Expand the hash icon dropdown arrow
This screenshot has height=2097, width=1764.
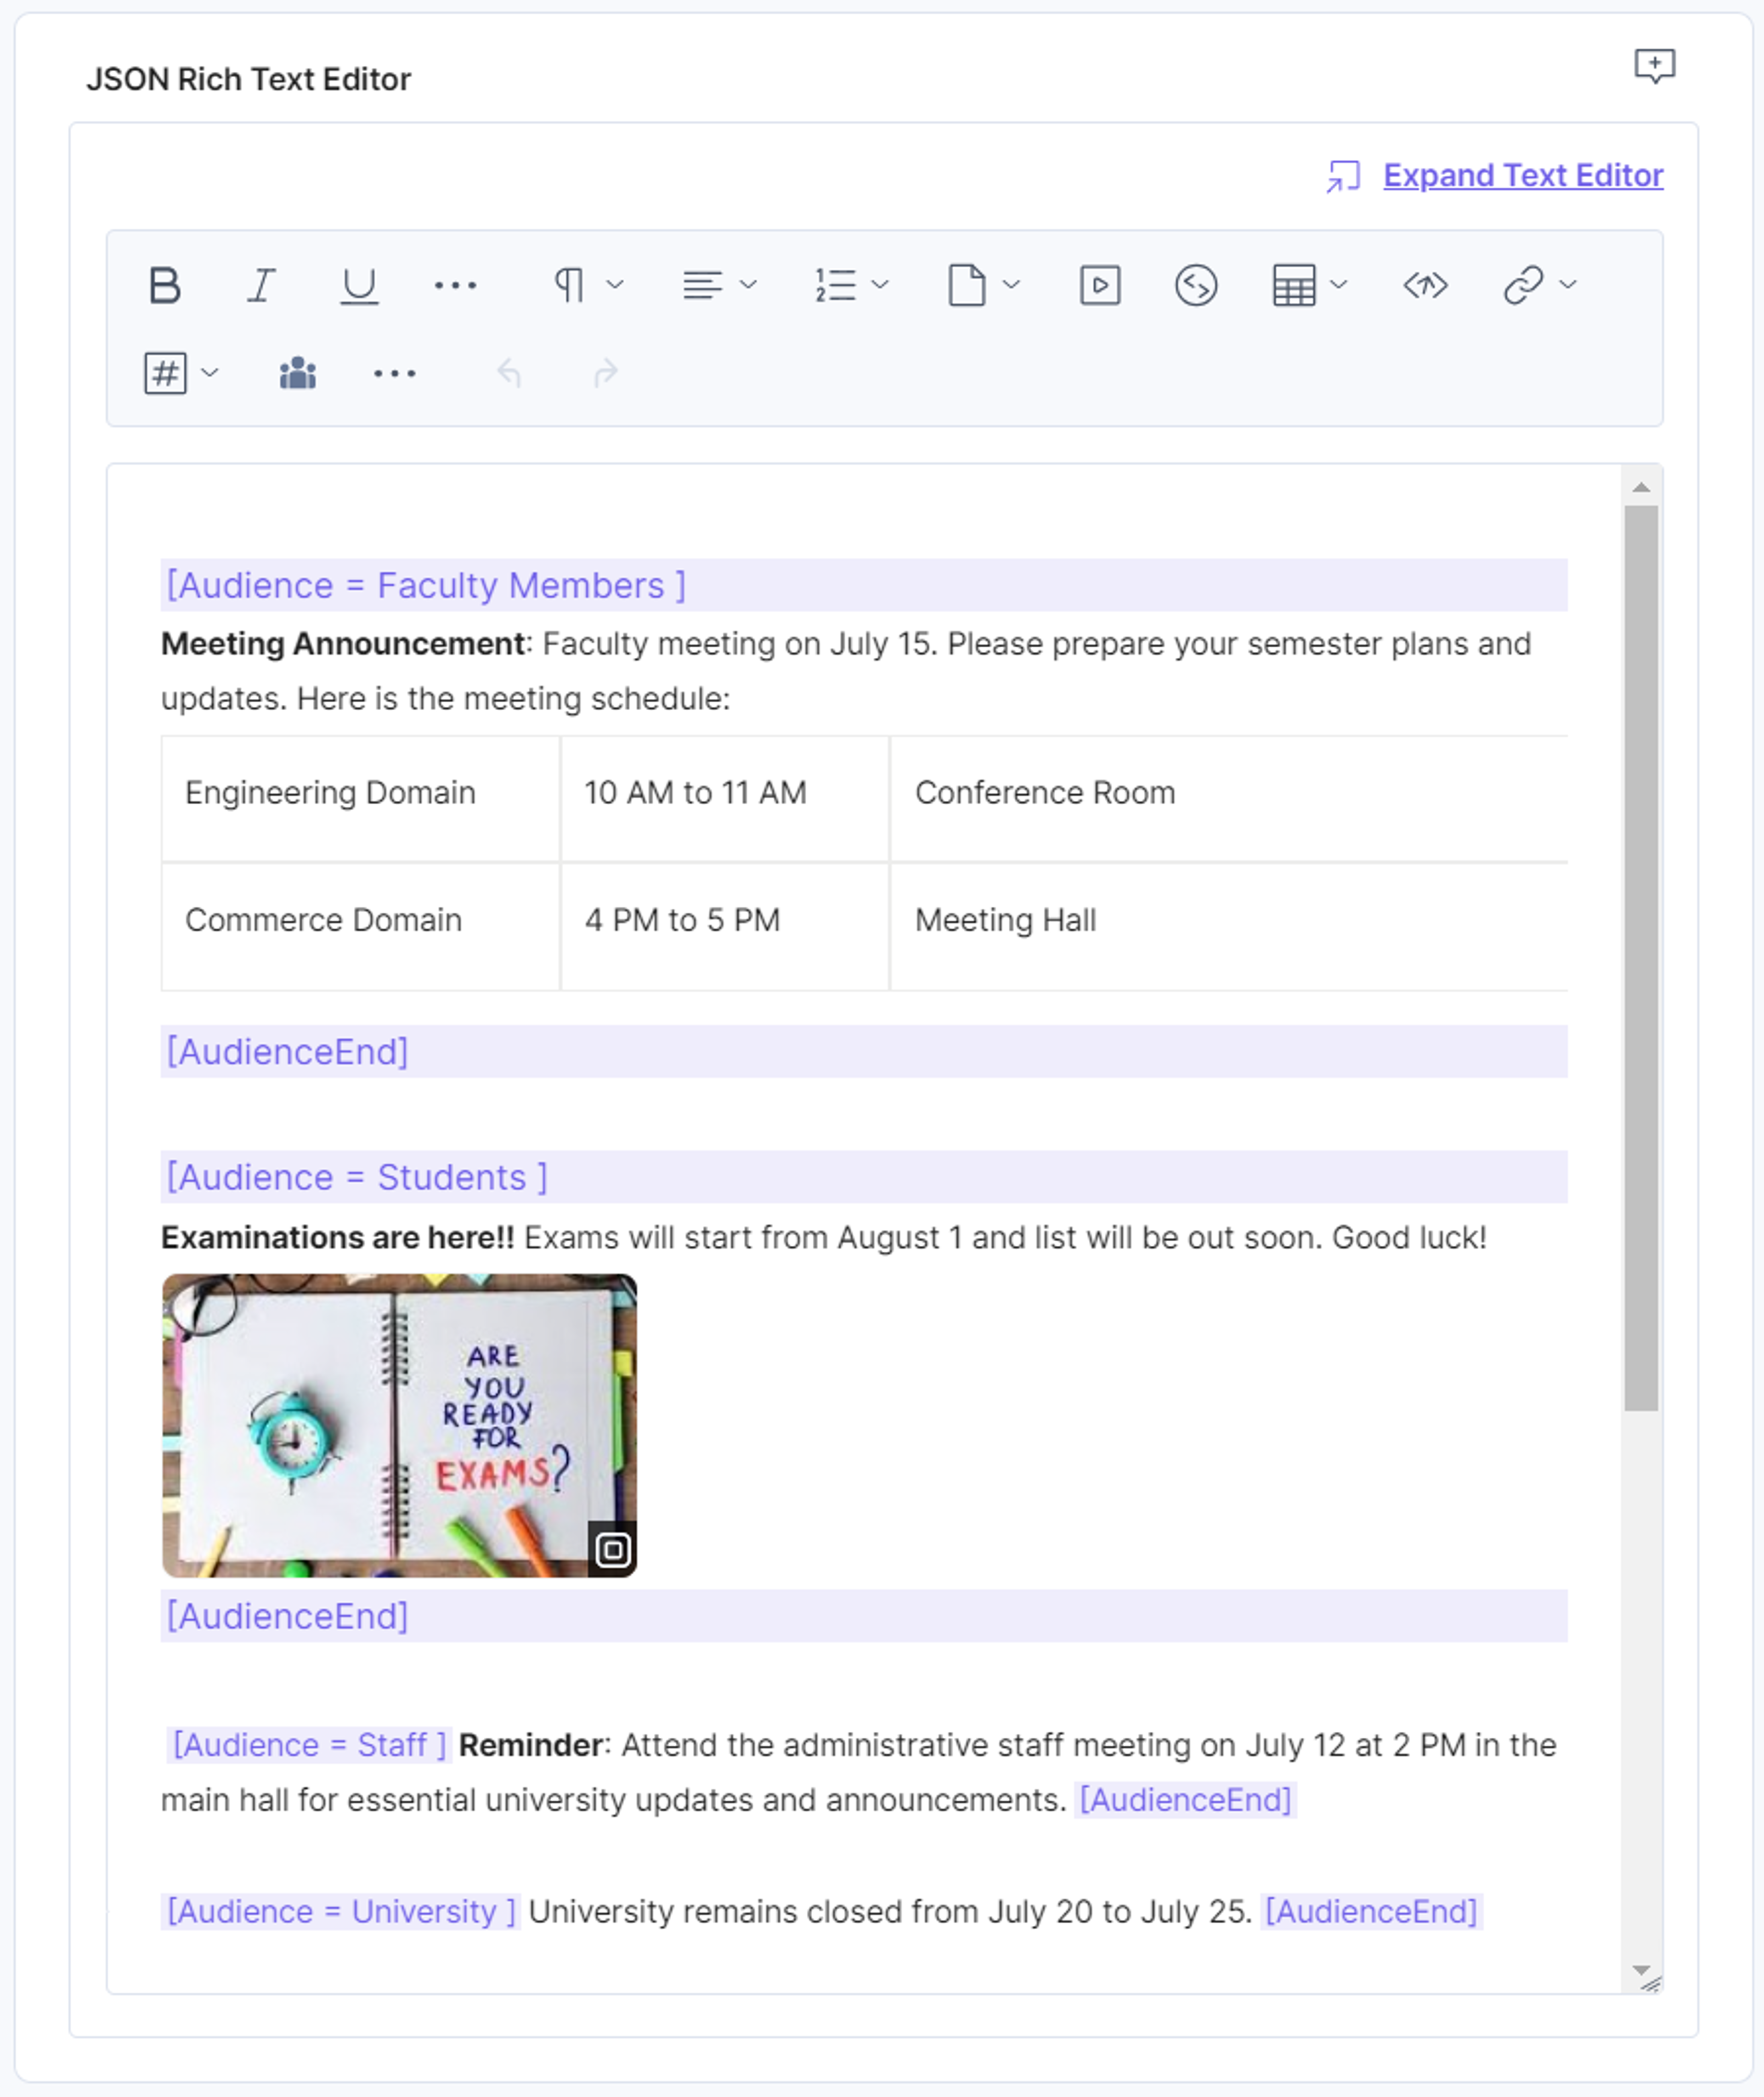[x=210, y=373]
